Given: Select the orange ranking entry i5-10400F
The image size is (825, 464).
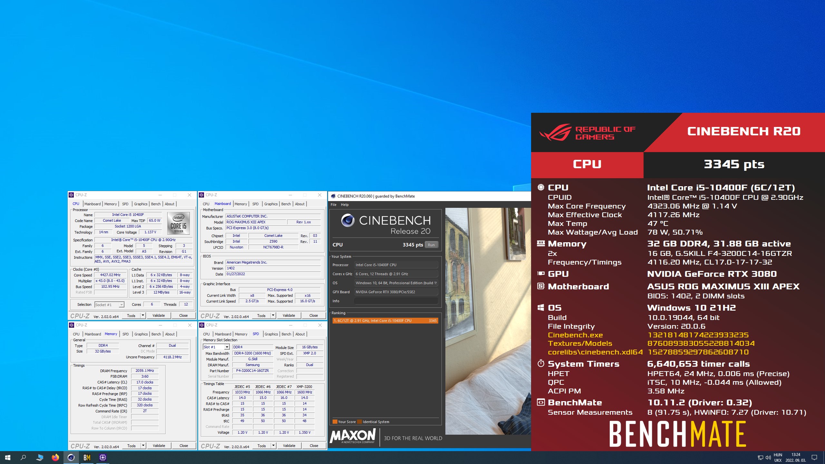Looking at the screenshot, I should (385, 321).
